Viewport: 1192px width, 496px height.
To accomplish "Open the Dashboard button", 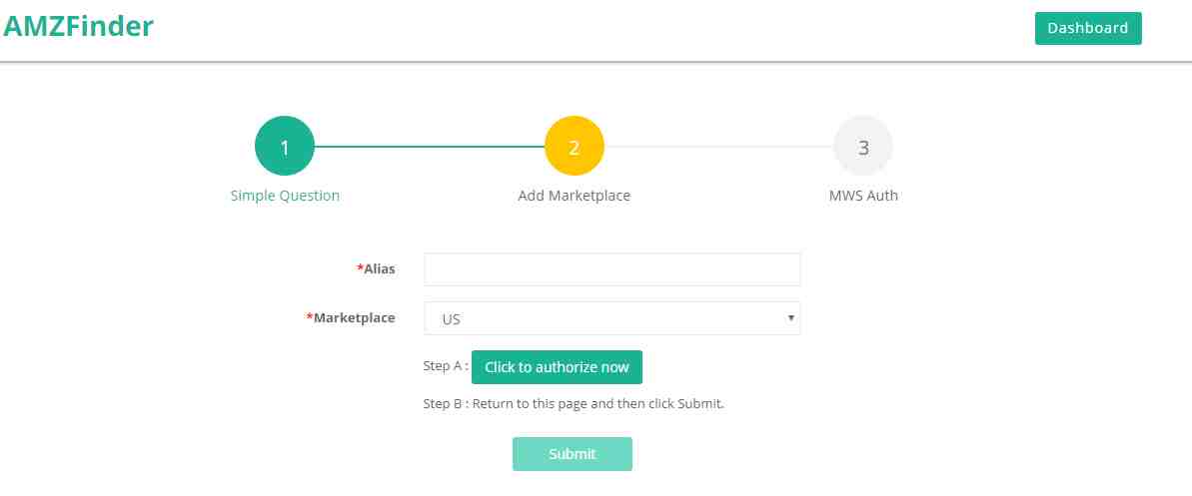I will click(1088, 28).
